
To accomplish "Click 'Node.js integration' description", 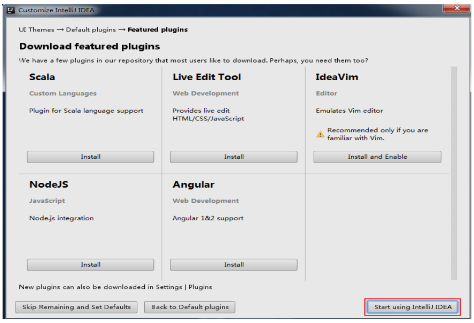I will (61, 218).
